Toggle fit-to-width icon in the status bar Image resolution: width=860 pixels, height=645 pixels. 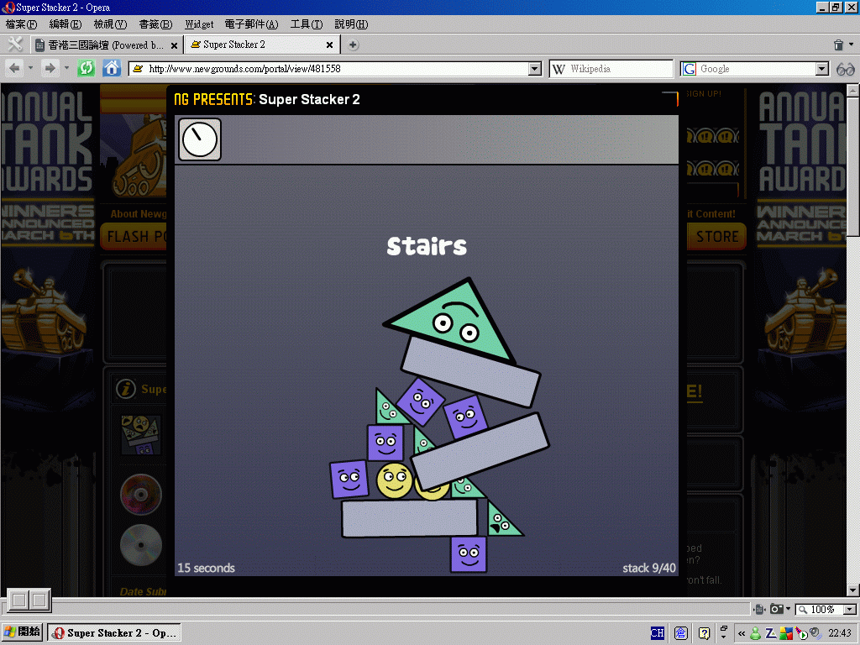(x=759, y=609)
